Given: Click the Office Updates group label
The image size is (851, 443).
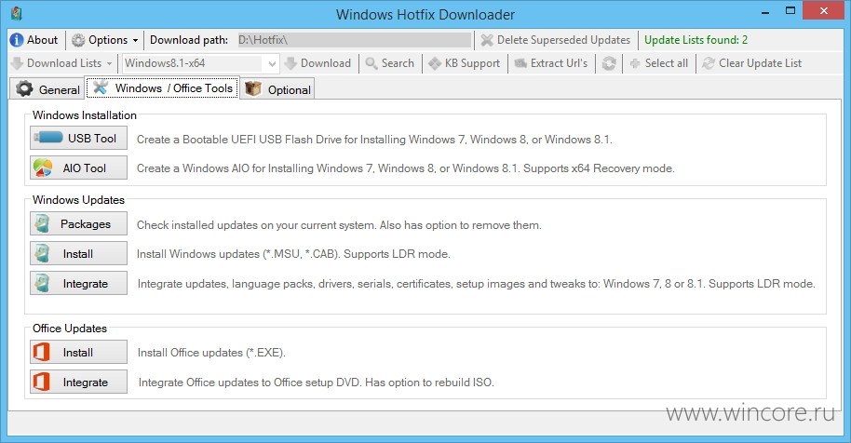Looking at the screenshot, I should [70, 328].
